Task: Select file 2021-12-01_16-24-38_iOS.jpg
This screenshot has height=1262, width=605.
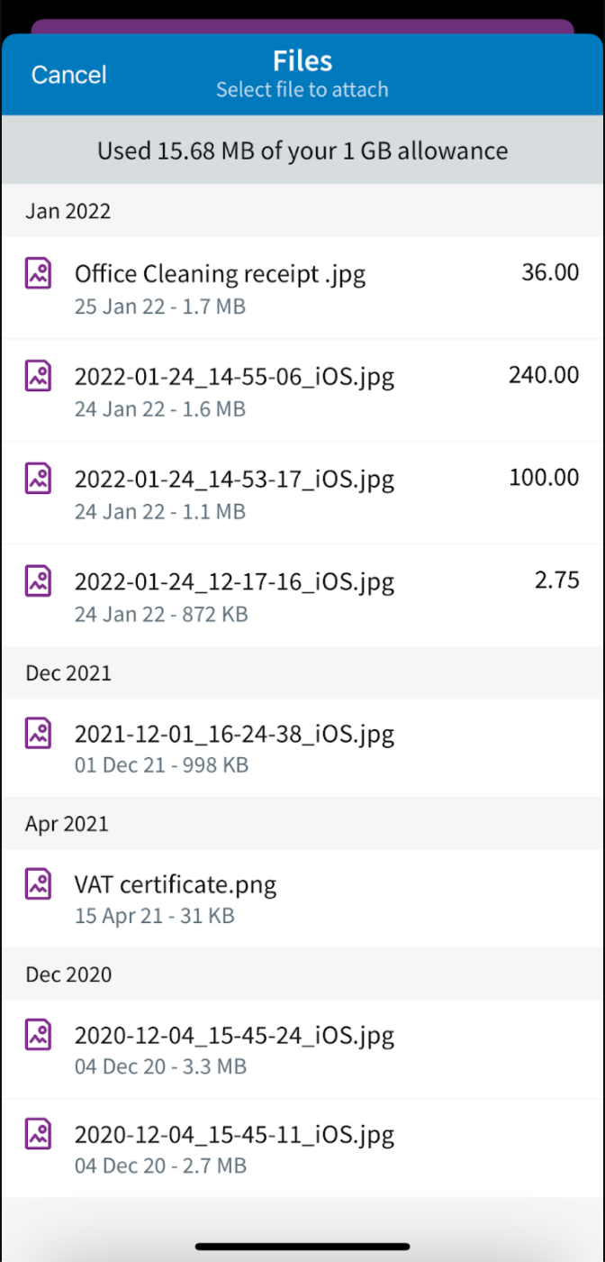Action: pos(234,734)
